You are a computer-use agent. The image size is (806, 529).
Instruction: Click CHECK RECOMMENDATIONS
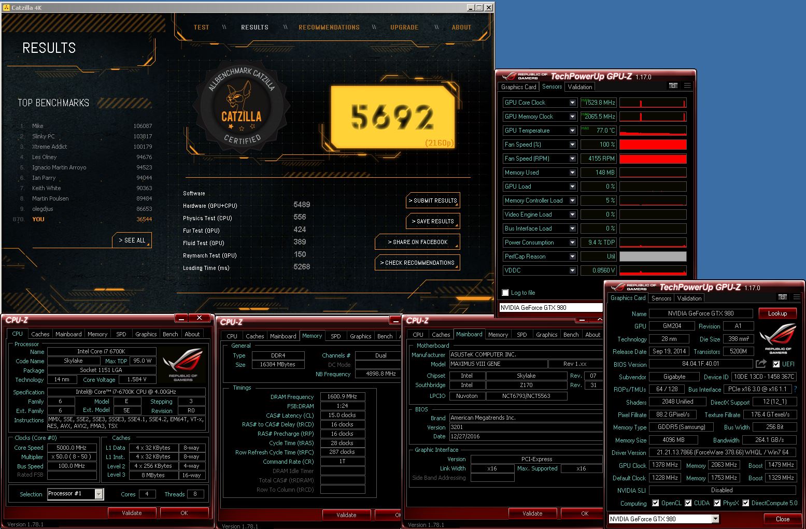click(418, 263)
